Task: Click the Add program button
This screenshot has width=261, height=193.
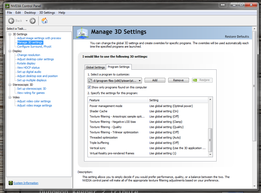Action: click(155, 80)
